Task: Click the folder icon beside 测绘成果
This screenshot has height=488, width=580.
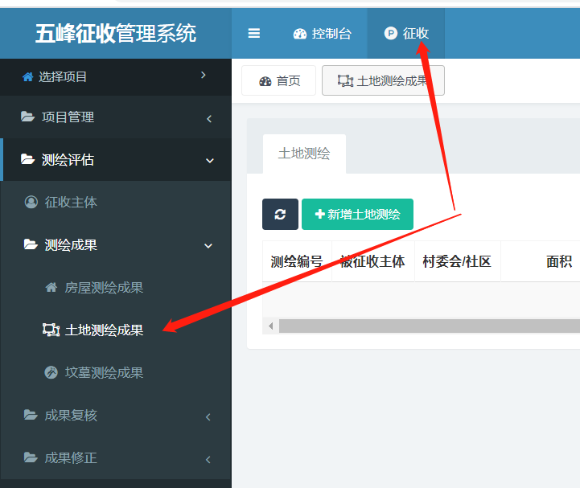Action: [x=31, y=244]
